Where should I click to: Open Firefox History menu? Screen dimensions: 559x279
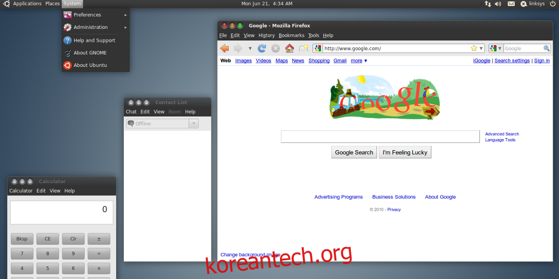point(266,35)
